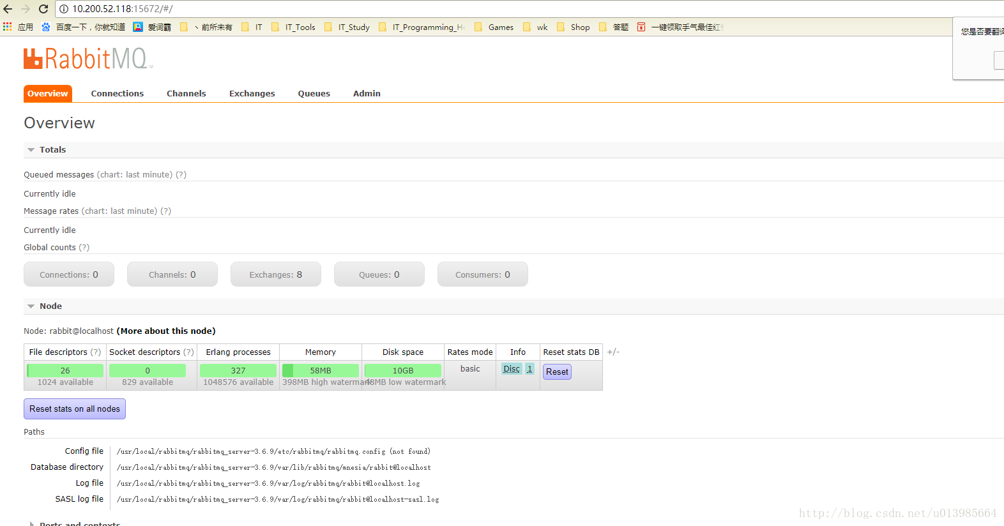Screen dimensions: 1004x526
Task: Switch to the Queues tab
Action: (314, 93)
